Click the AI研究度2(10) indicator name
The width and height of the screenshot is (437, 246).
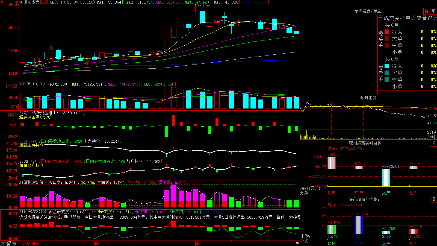click(x=33, y=212)
